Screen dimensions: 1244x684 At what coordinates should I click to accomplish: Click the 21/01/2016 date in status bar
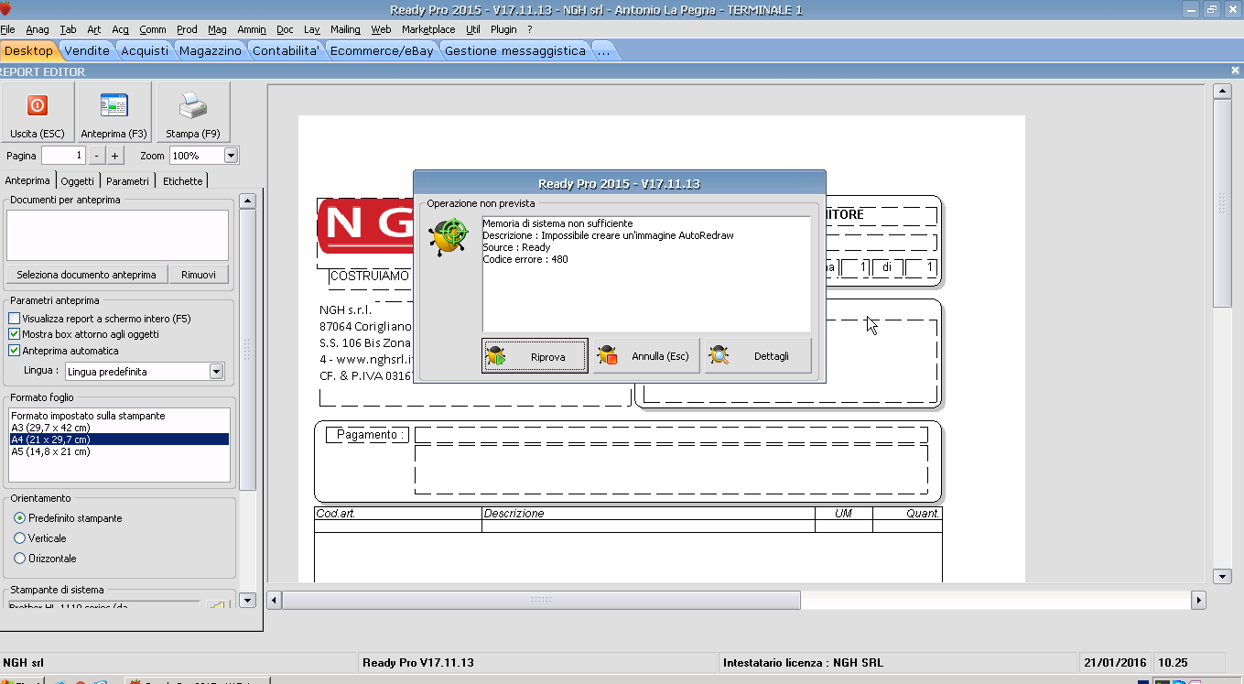(1115, 663)
